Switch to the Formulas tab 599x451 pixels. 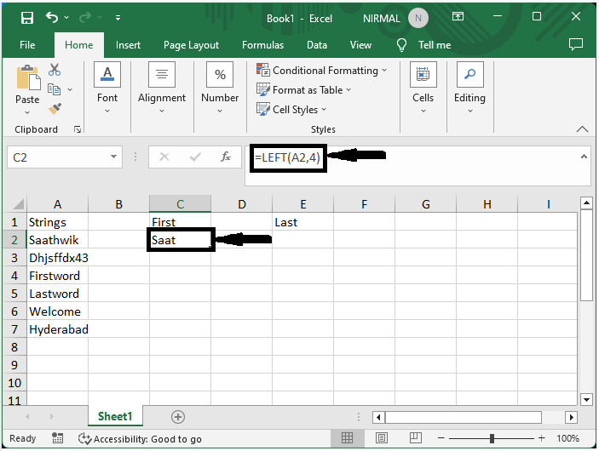coord(262,45)
